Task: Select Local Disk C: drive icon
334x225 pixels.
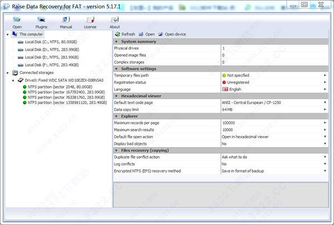Action: 21,42
